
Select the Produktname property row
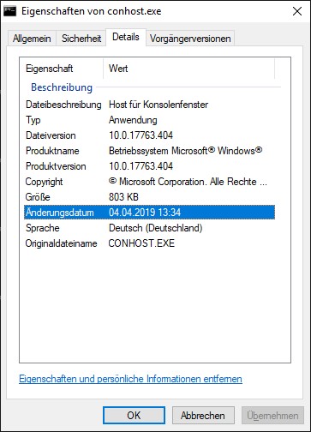click(149, 151)
